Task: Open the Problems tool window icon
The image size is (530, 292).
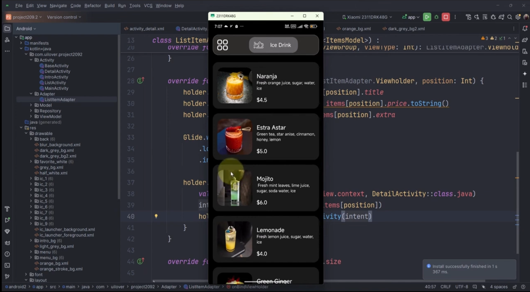Action: (x=7, y=254)
